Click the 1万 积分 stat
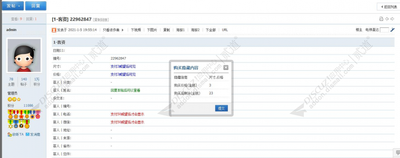 [36, 82]
